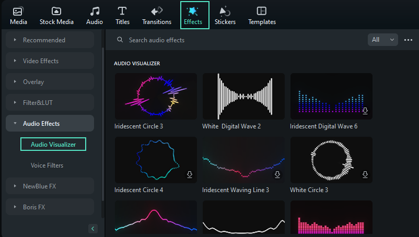
Task: Open the Transitions tab
Action: (x=157, y=16)
